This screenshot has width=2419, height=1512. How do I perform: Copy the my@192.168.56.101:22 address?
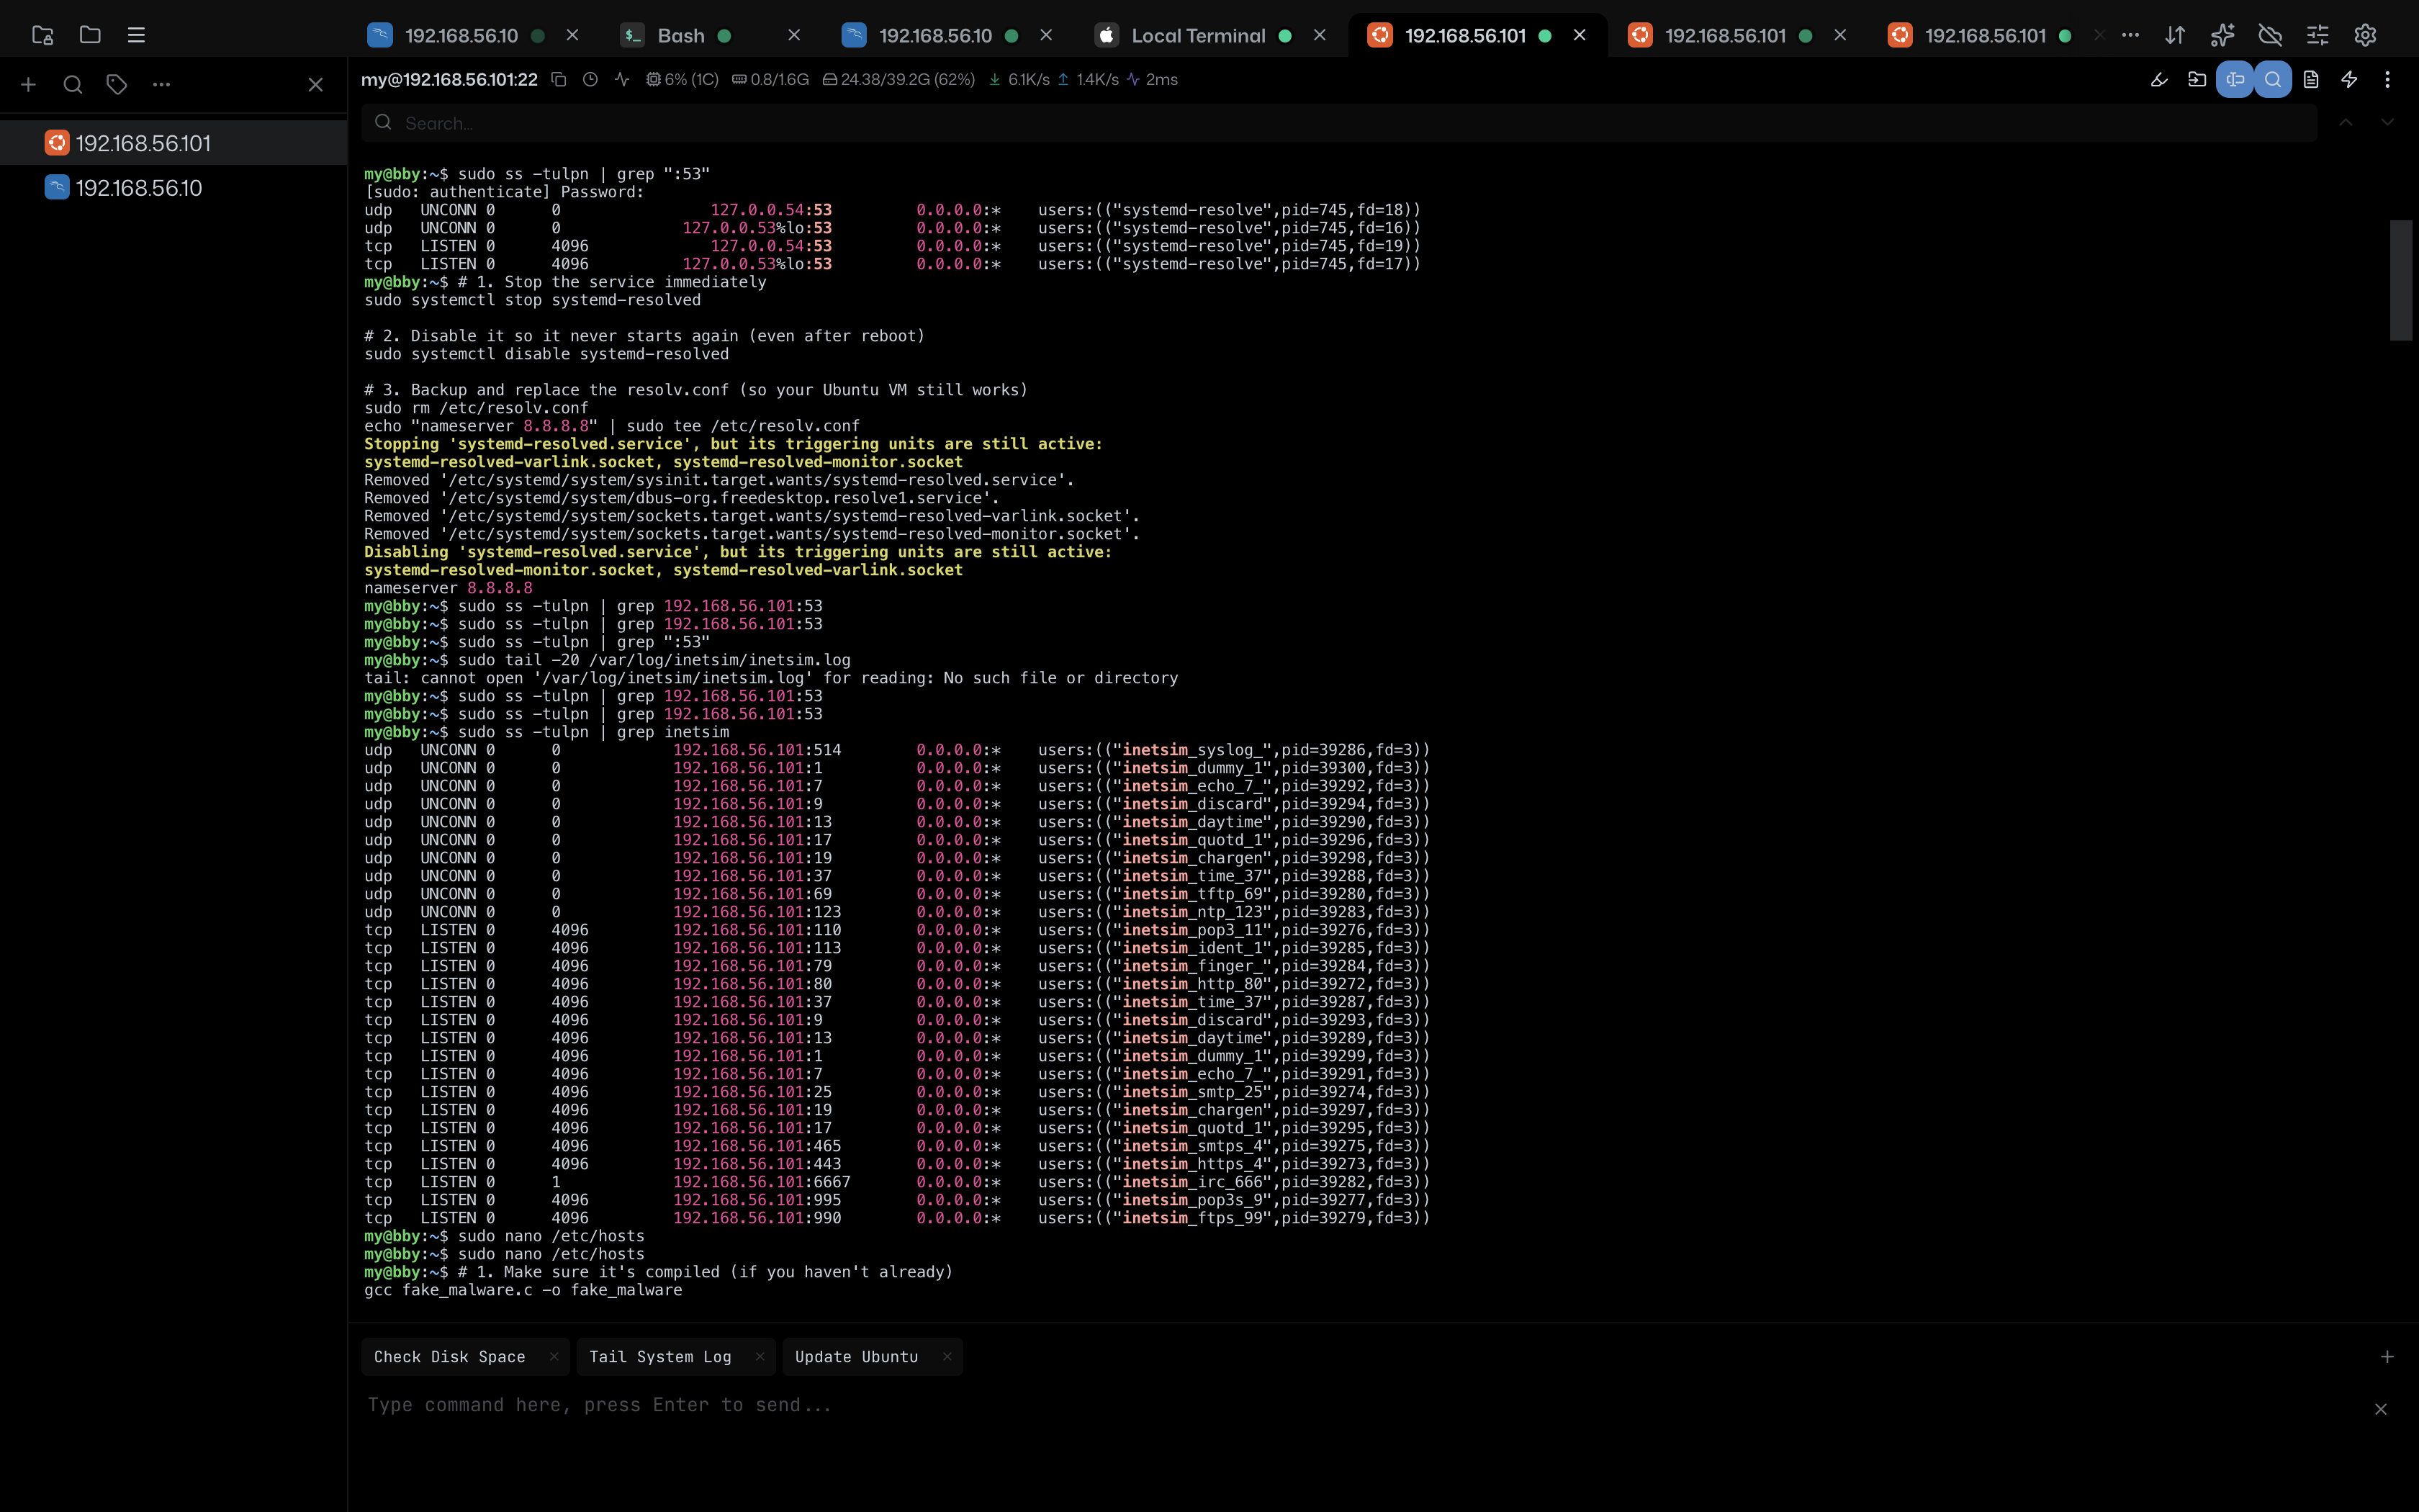tap(559, 79)
